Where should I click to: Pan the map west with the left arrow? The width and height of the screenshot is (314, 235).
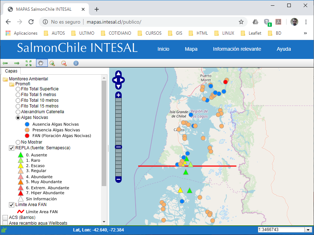coord(115,80)
